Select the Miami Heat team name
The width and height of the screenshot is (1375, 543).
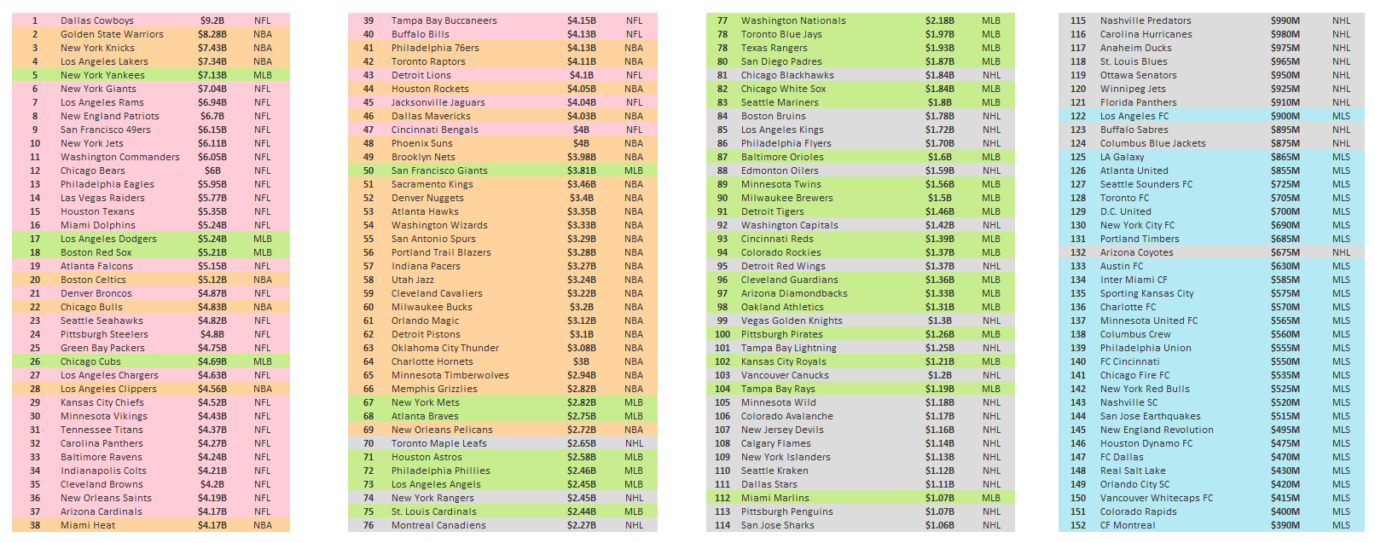click(x=88, y=525)
